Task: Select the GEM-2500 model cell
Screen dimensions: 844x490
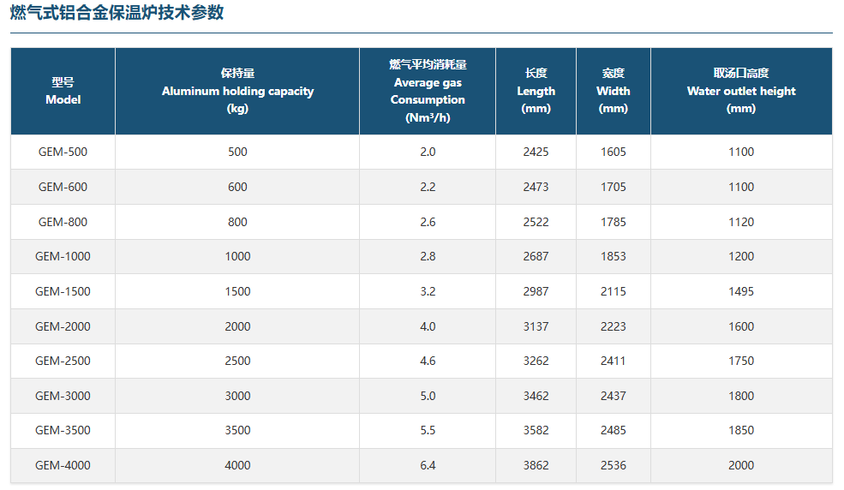Action: (x=63, y=361)
